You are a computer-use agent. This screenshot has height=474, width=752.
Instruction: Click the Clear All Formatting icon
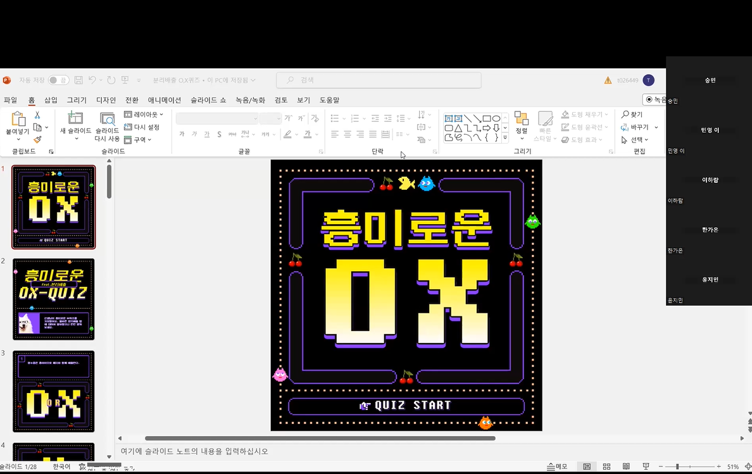(315, 118)
